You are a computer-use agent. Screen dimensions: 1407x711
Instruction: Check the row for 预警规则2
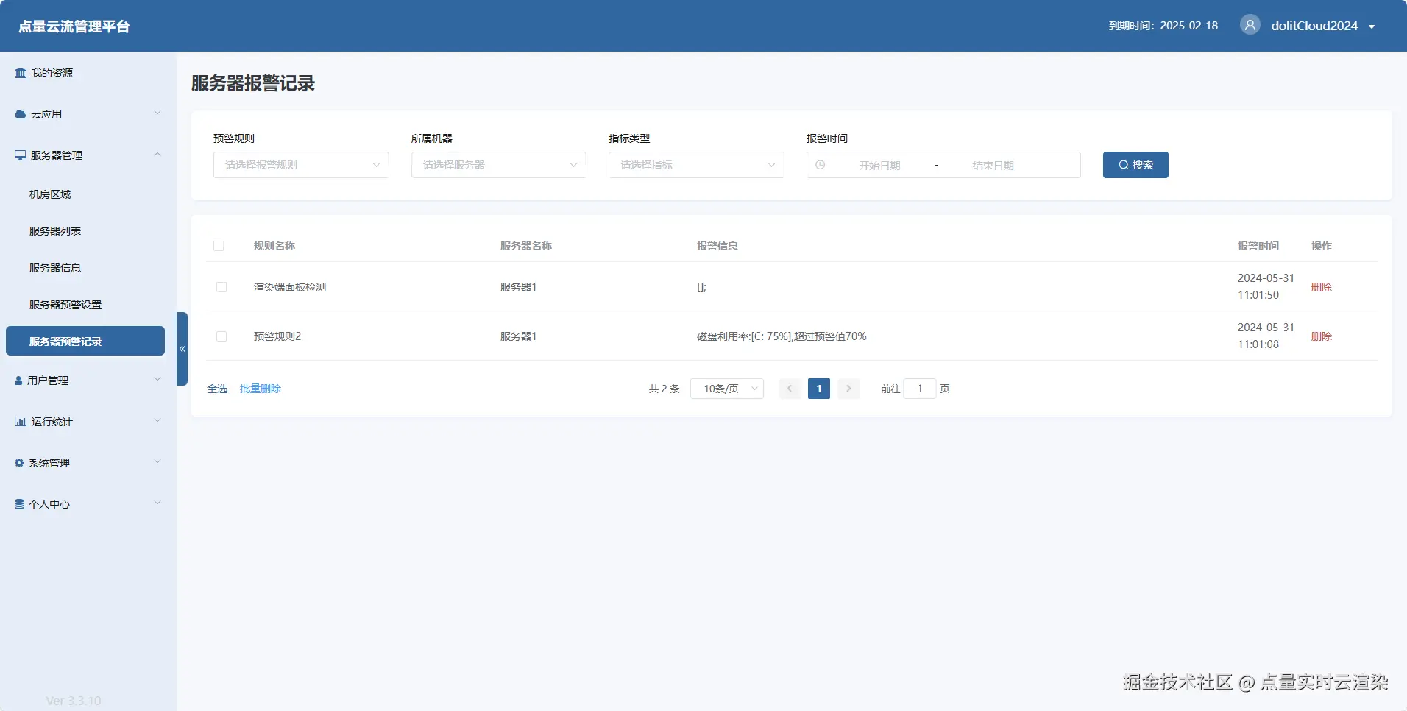click(221, 336)
